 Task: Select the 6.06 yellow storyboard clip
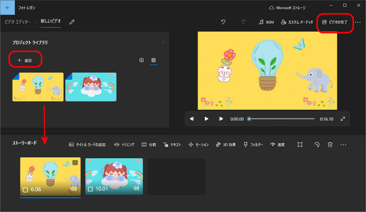tap(50, 177)
